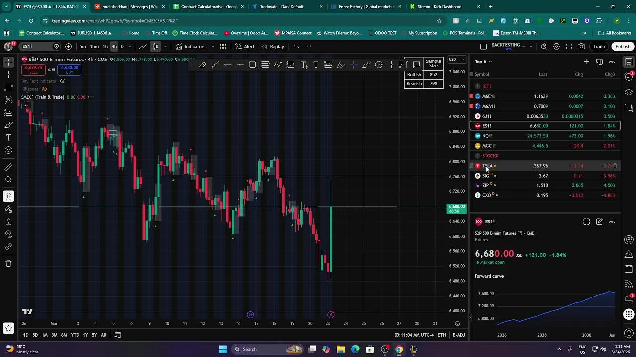The width and height of the screenshot is (636, 357).
Task: Toggle stay in drawing mode pencil-lock icon
Action: pyautogui.click(x=8, y=209)
